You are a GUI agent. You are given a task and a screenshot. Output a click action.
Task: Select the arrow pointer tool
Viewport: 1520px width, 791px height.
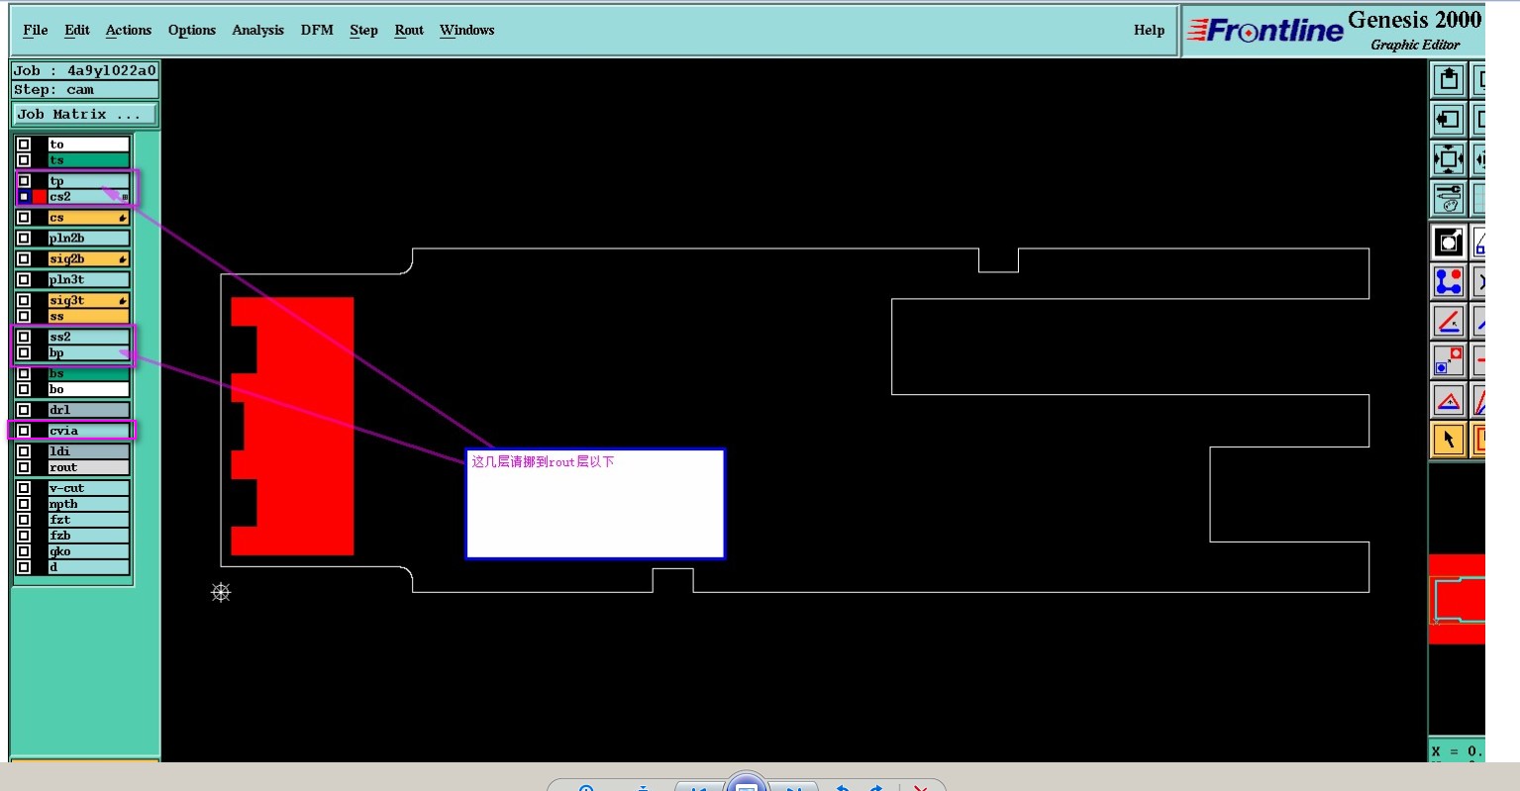coord(1449,440)
